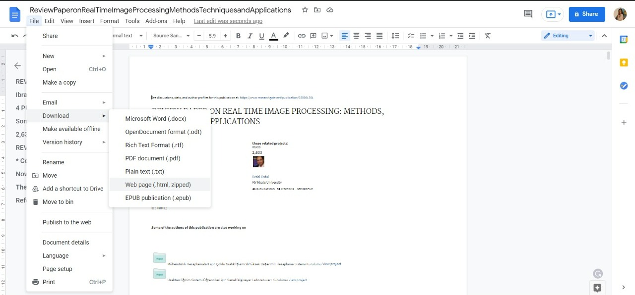Open numbered list style dropdown arrow
The image size is (635, 295).
pos(450,36)
